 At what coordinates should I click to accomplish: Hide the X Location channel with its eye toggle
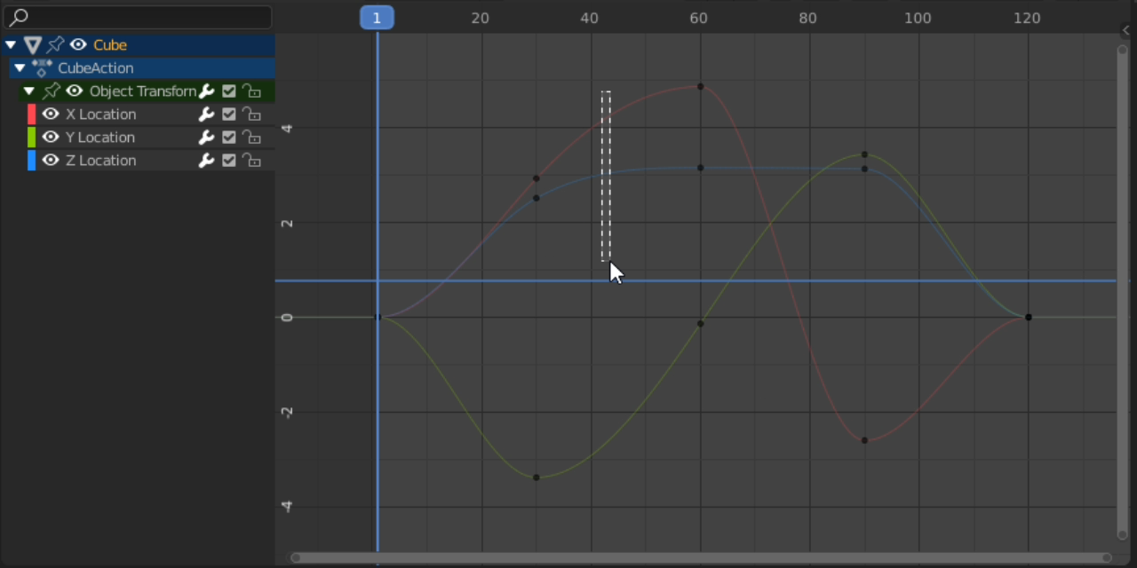point(51,114)
